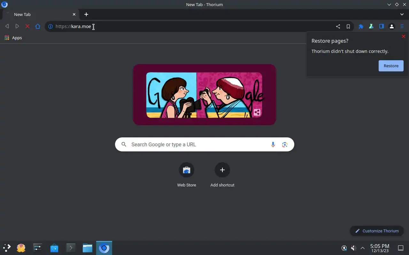Open Discover store from taskbar

54,248
